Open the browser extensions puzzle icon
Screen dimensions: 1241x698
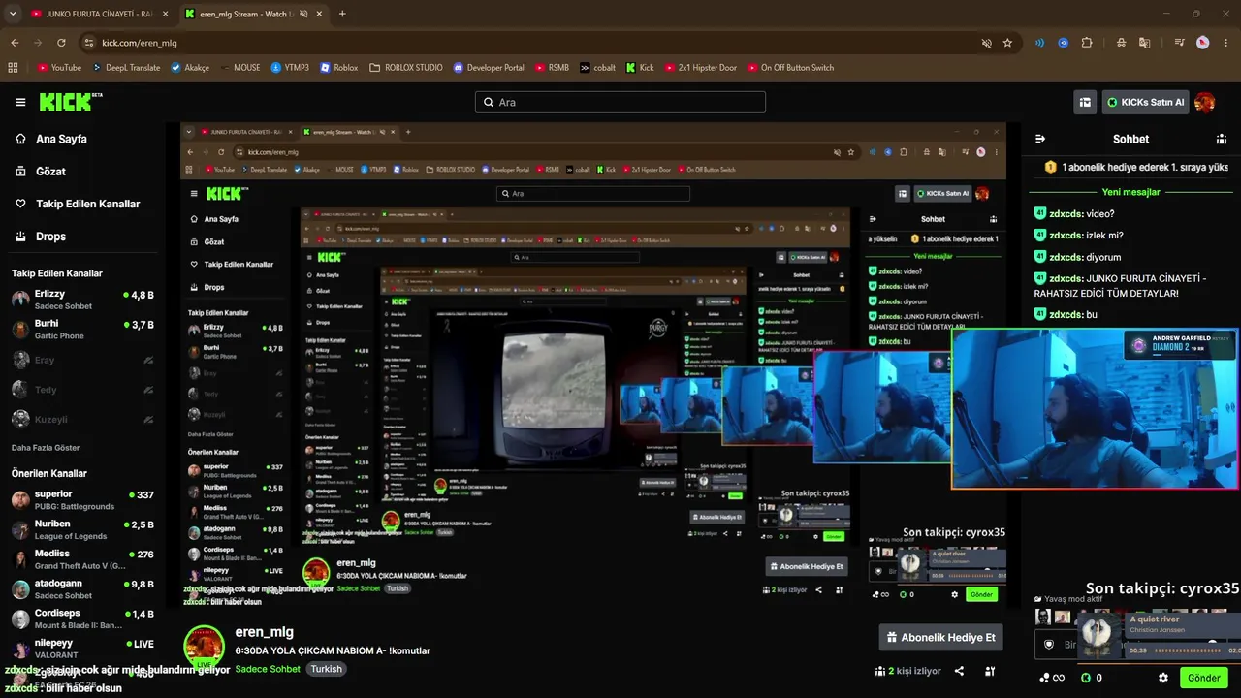pyautogui.click(x=1087, y=43)
